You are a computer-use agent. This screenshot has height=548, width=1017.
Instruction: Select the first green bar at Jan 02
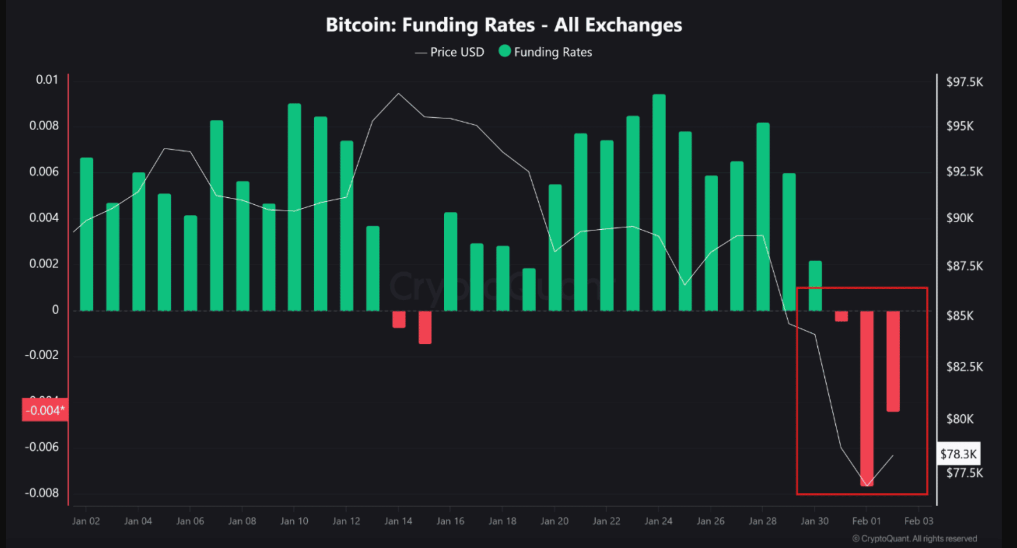coord(86,234)
